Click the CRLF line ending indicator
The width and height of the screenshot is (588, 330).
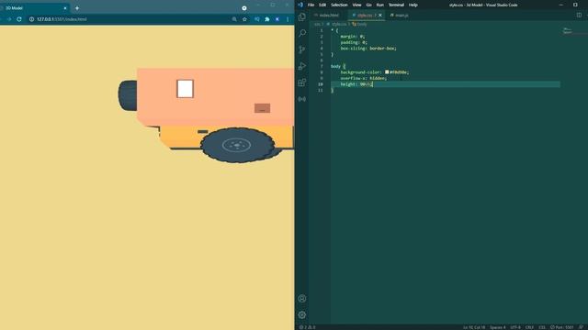point(529,327)
